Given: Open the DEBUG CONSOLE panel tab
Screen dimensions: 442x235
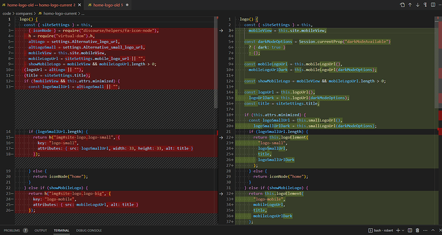Looking at the screenshot, I should pos(89,231).
